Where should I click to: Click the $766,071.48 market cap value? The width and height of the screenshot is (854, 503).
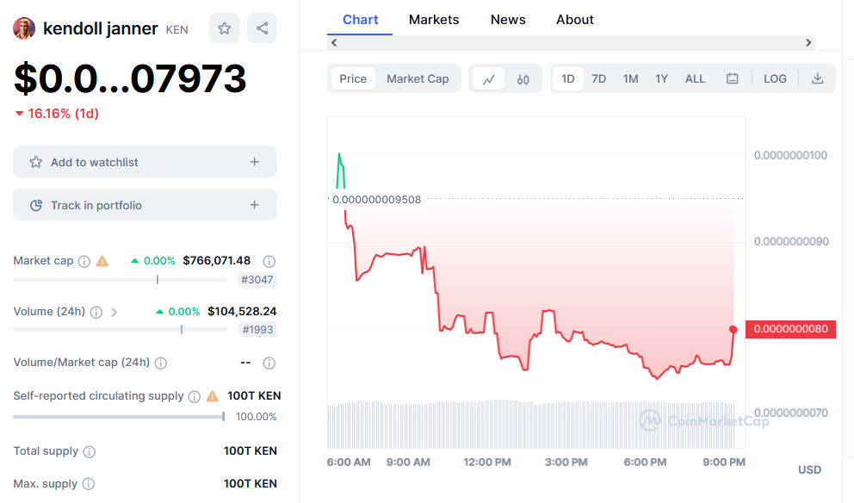click(x=217, y=261)
